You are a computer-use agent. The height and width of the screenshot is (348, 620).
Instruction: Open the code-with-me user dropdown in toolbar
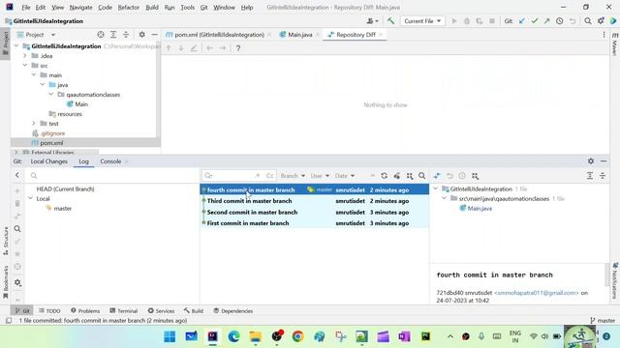[x=372, y=21]
